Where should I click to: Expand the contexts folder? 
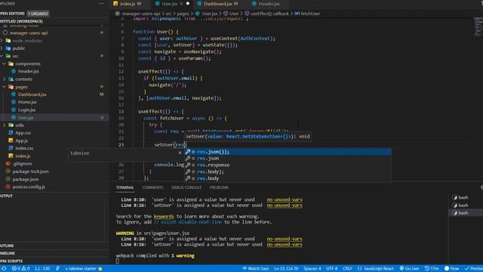(x=23, y=79)
